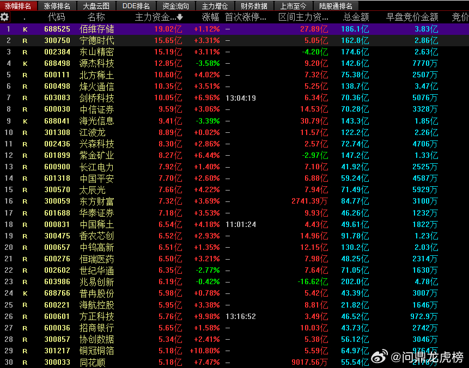
Task: Select the stock name 宁德时代
Action: 96,41
